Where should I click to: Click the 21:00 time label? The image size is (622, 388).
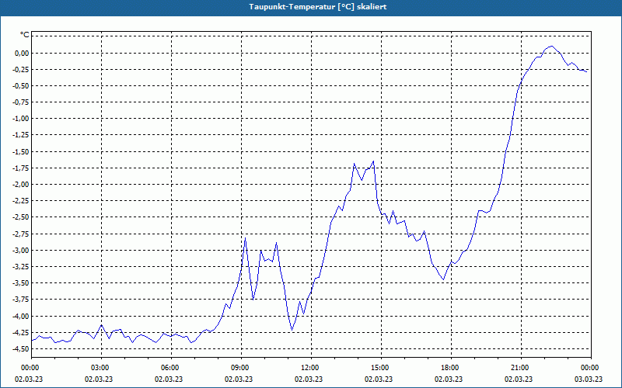(x=521, y=368)
